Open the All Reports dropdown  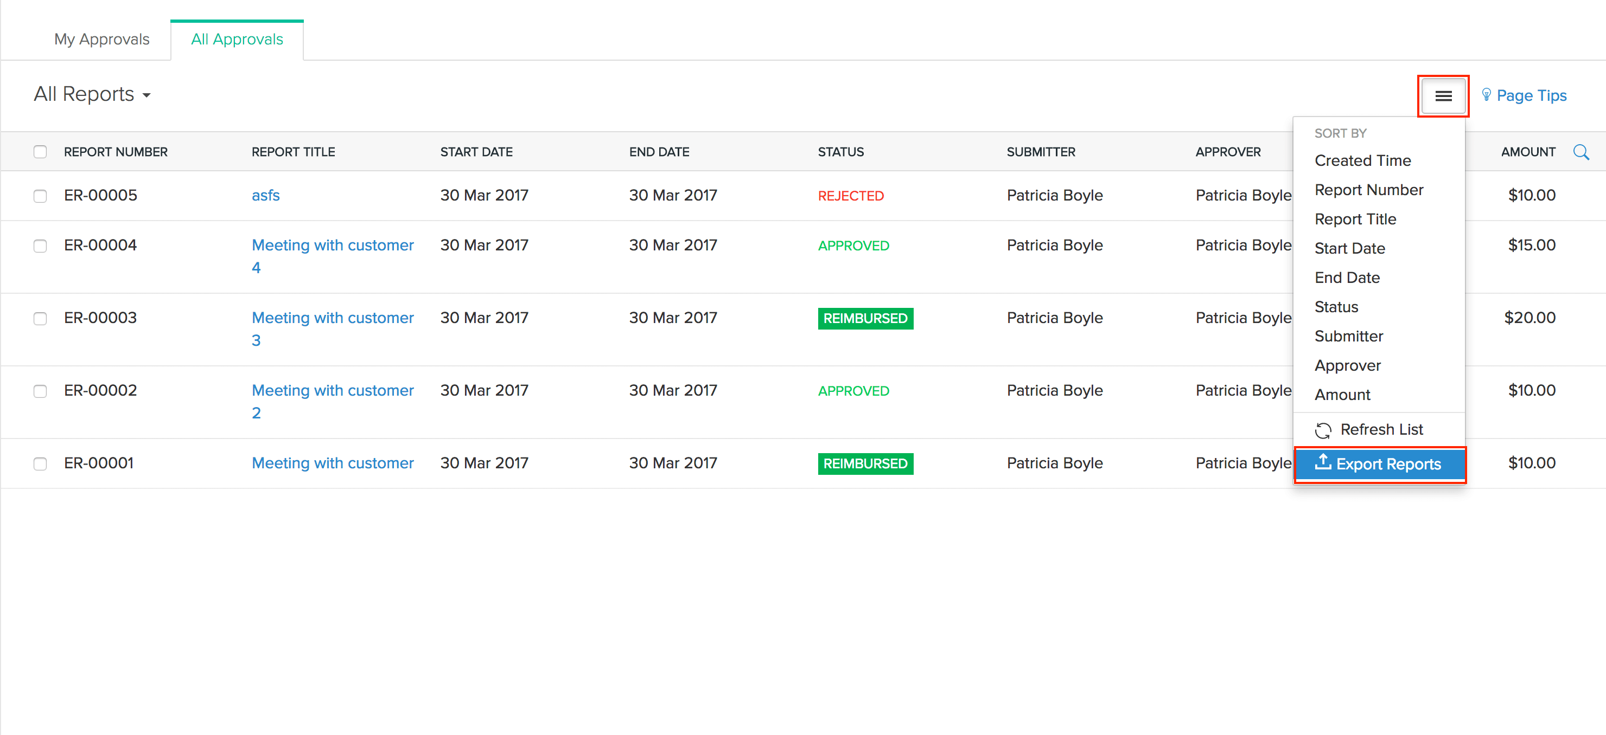point(92,94)
